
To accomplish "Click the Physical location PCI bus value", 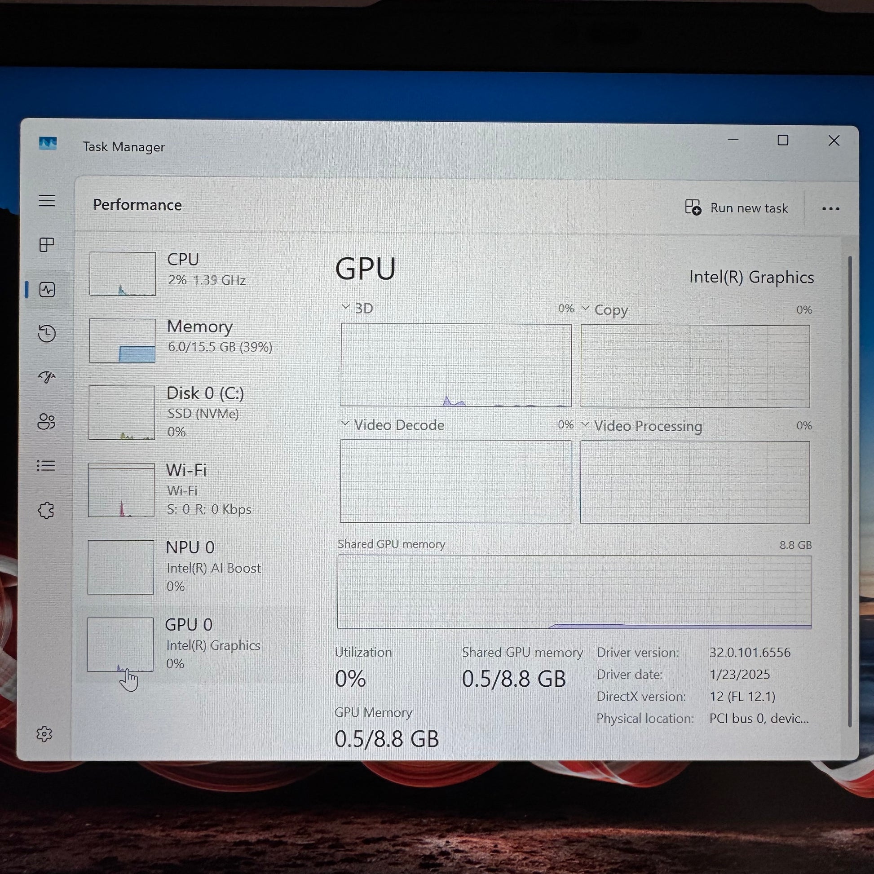I will (759, 719).
